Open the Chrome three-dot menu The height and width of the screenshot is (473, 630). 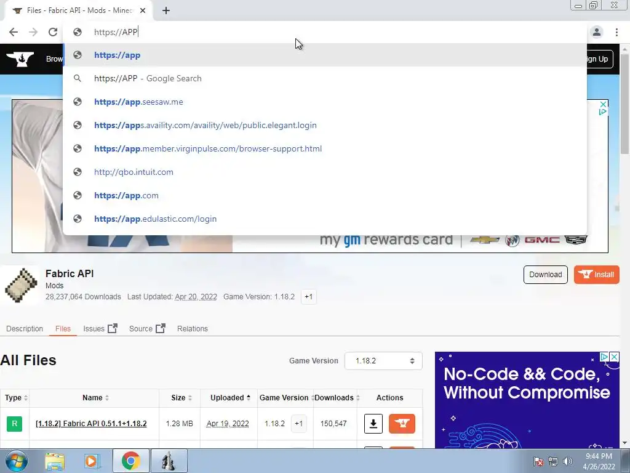(x=616, y=32)
